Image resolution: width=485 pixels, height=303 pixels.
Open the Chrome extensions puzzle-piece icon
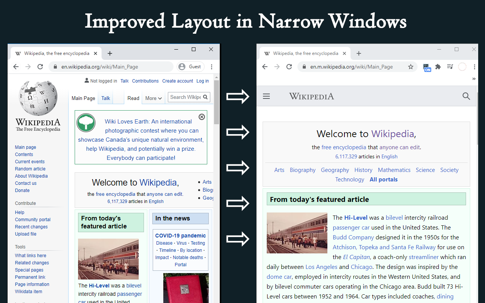pyautogui.click(x=438, y=66)
